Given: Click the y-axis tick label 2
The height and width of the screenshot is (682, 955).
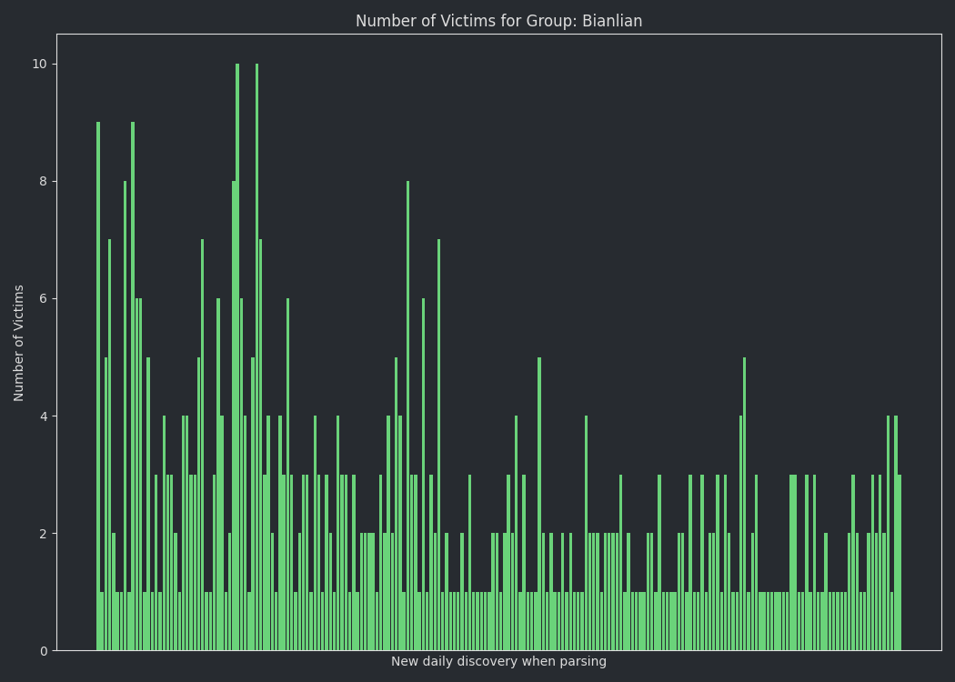Looking at the screenshot, I should pos(44,534).
